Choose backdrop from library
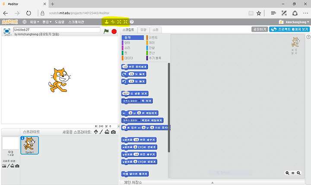The height and width of the screenshot is (185, 311). [4, 166]
